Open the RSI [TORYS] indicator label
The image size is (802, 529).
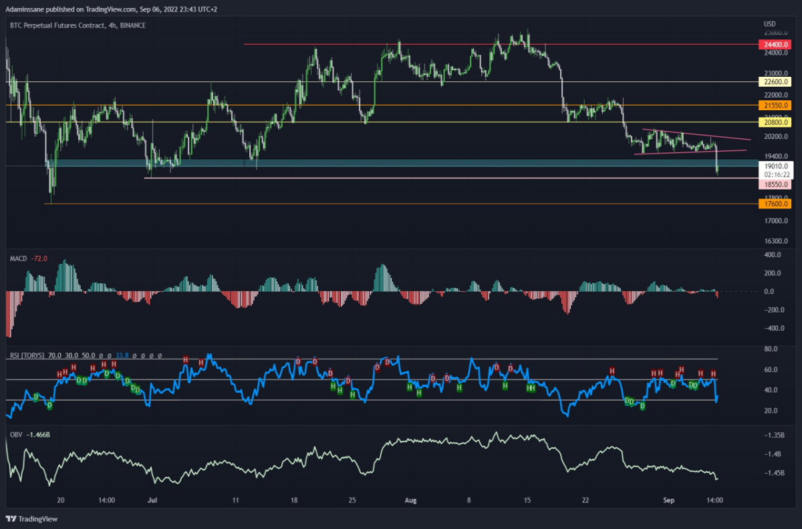pos(27,355)
